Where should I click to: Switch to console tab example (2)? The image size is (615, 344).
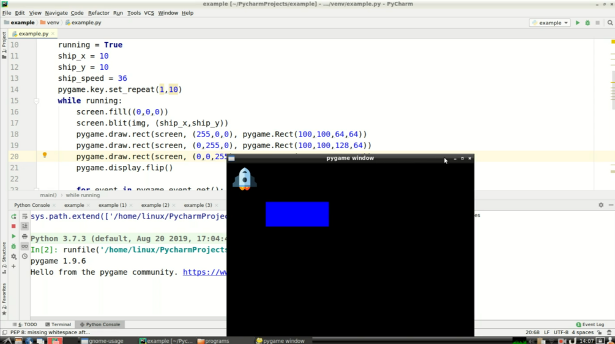pos(155,205)
